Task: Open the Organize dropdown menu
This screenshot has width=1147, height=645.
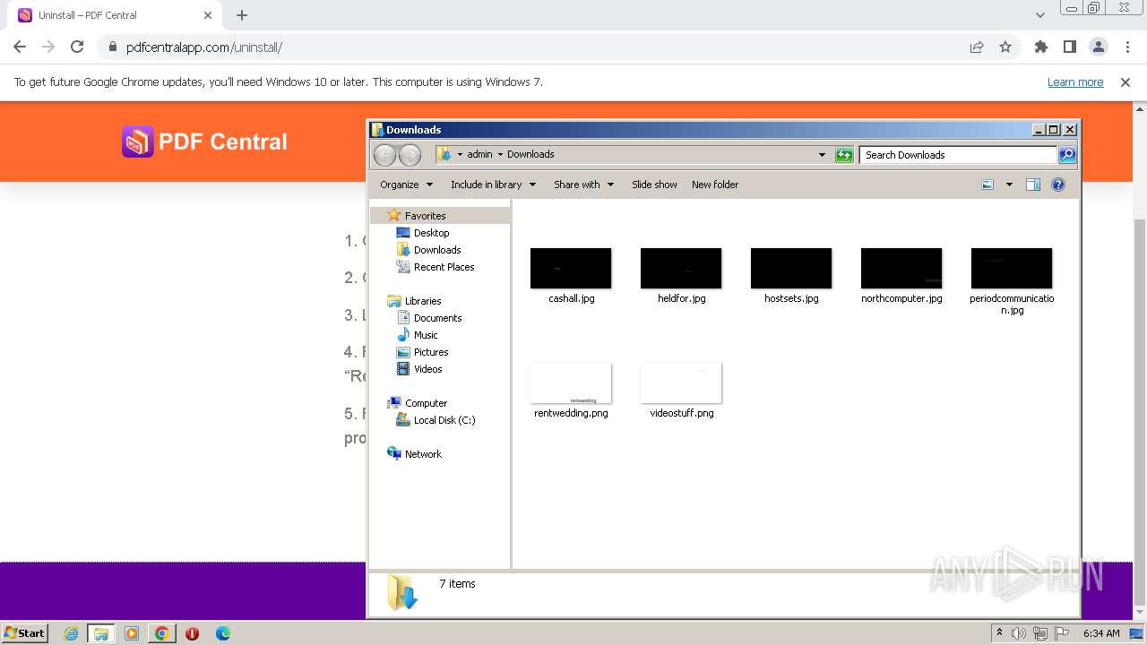Action: tap(406, 185)
